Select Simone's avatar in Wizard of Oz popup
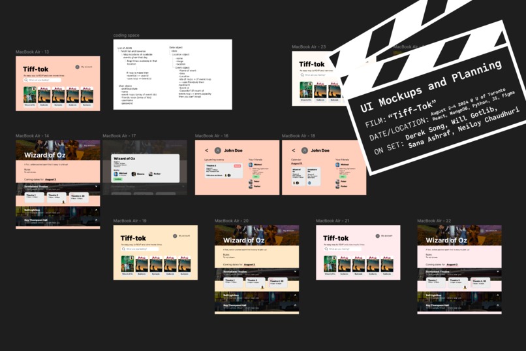The width and height of the screenshot is (526, 351). pyautogui.click(x=134, y=174)
